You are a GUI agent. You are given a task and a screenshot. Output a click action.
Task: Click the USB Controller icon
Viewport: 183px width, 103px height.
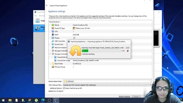(x=53, y=41)
